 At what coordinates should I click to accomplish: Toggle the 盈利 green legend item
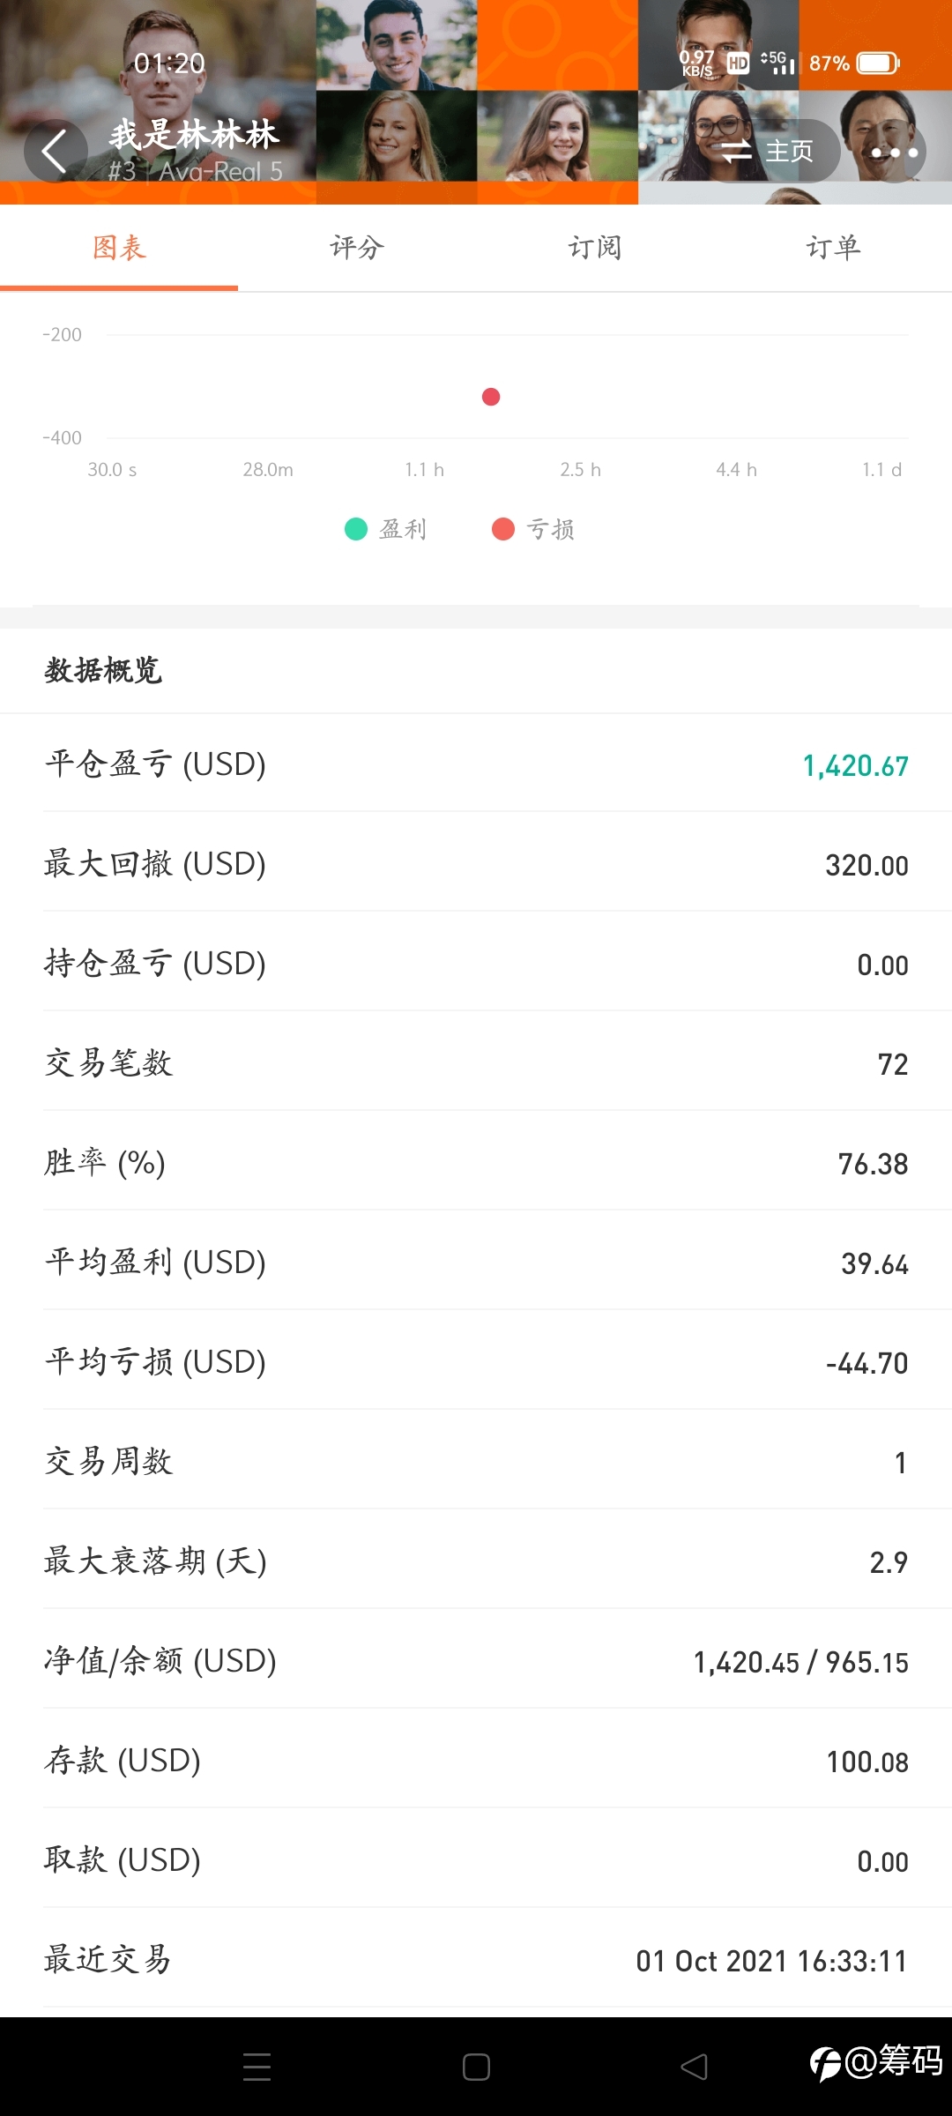coord(386,529)
